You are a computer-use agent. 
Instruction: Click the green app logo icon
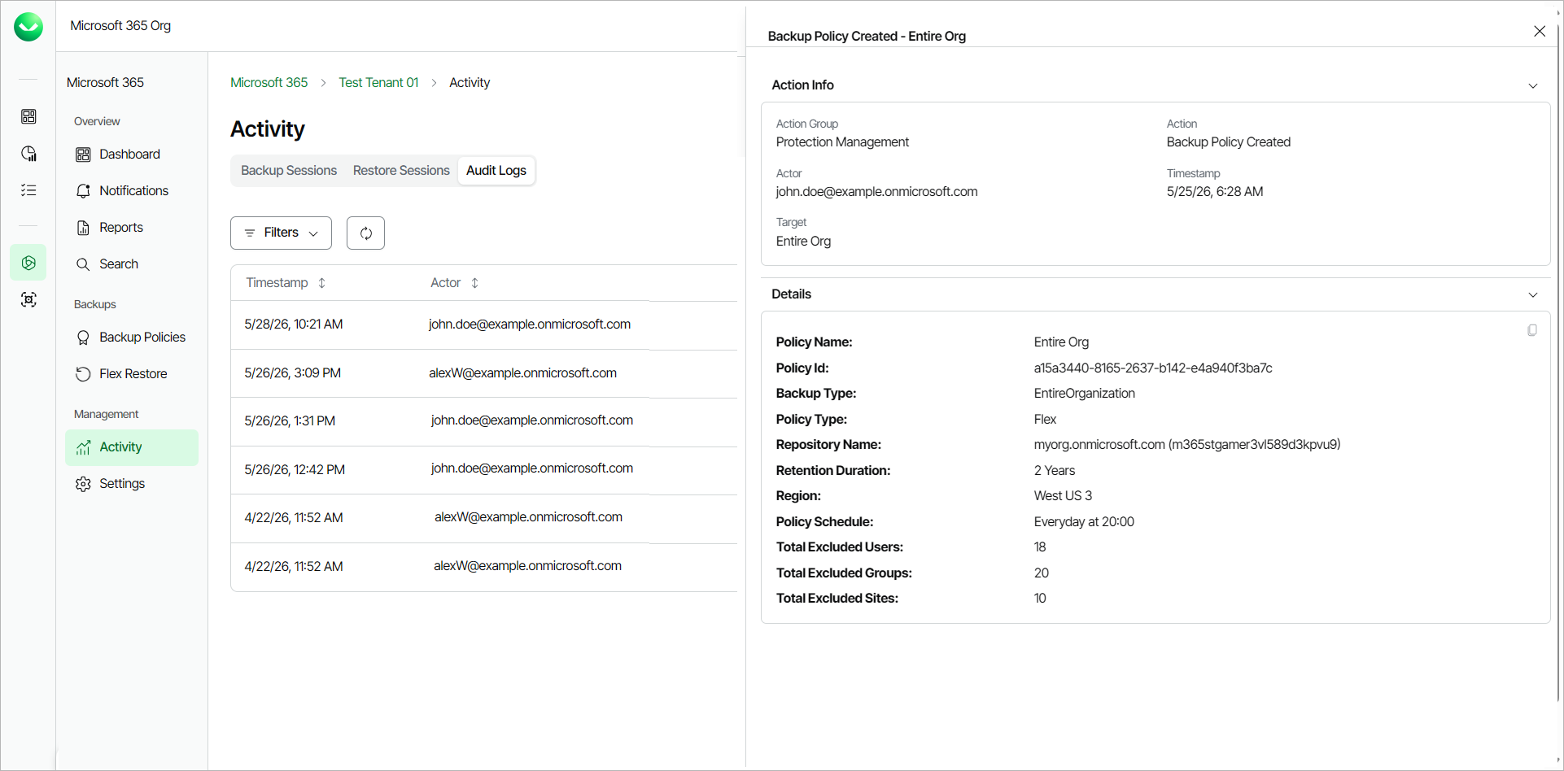(28, 27)
